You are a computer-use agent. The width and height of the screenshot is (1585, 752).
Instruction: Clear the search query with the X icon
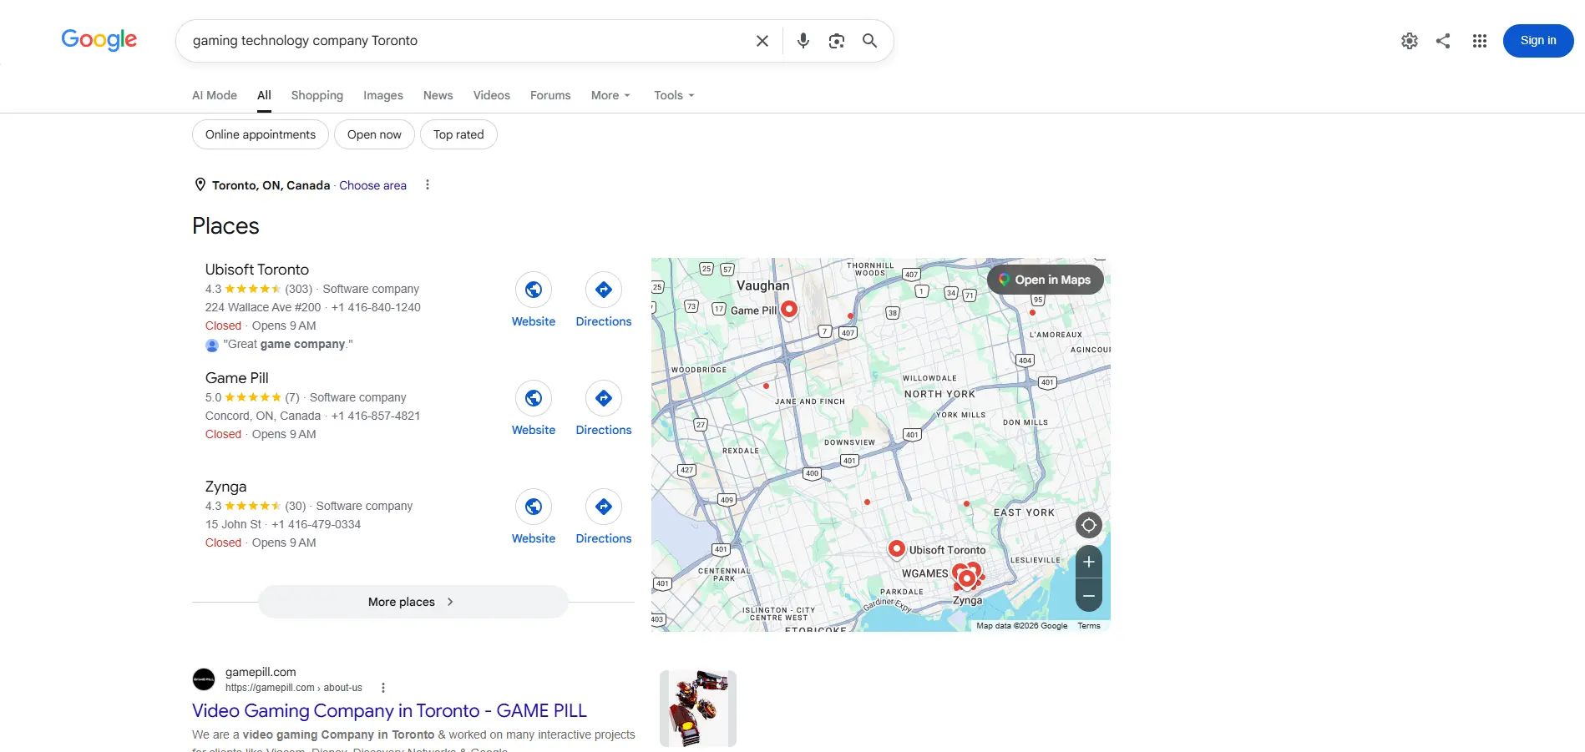point(762,41)
